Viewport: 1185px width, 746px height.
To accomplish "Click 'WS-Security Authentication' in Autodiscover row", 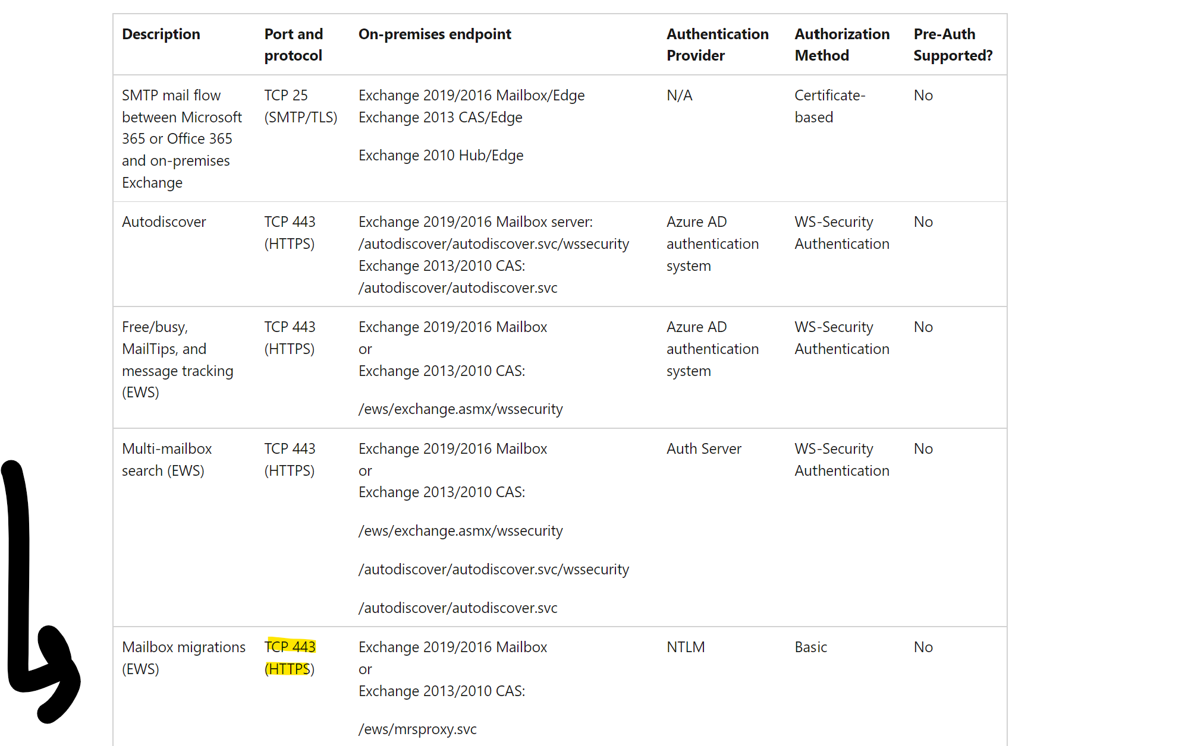I will 842,233.
